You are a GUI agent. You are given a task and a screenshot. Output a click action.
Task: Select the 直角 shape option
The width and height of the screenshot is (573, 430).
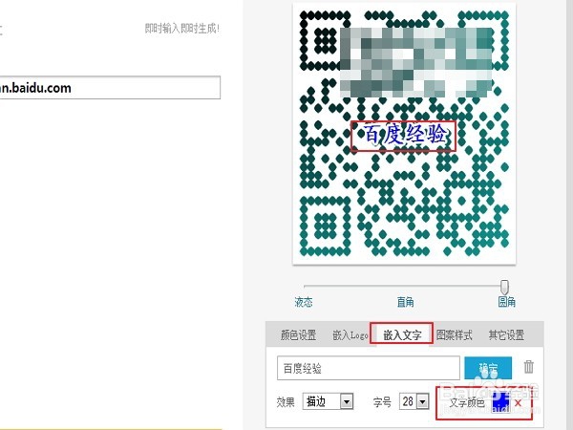tap(405, 302)
